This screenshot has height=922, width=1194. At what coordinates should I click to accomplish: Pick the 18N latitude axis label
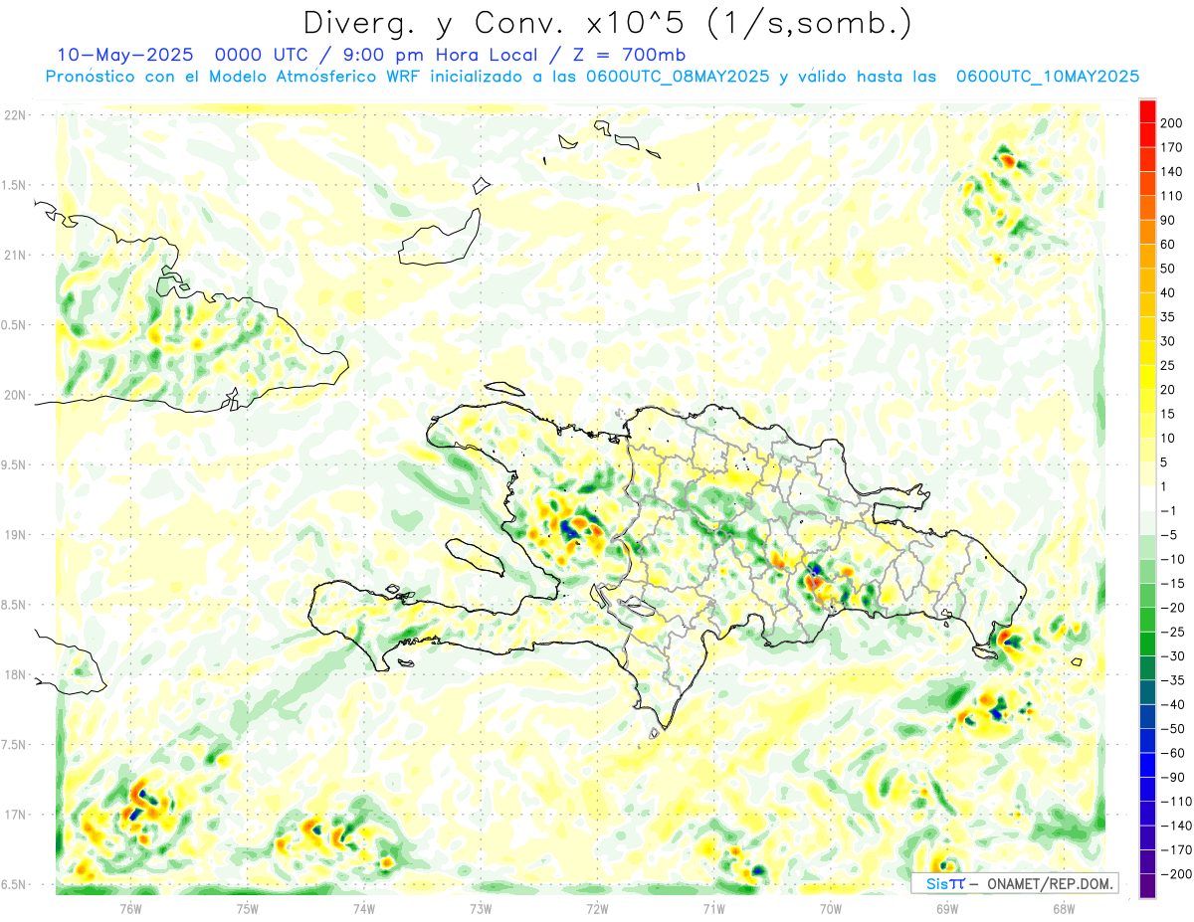[x=15, y=674]
